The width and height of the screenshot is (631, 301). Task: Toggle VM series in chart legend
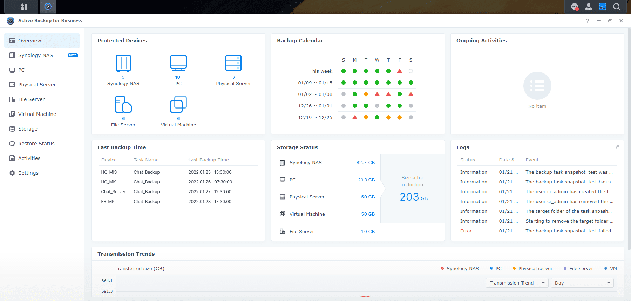[610, 269]
